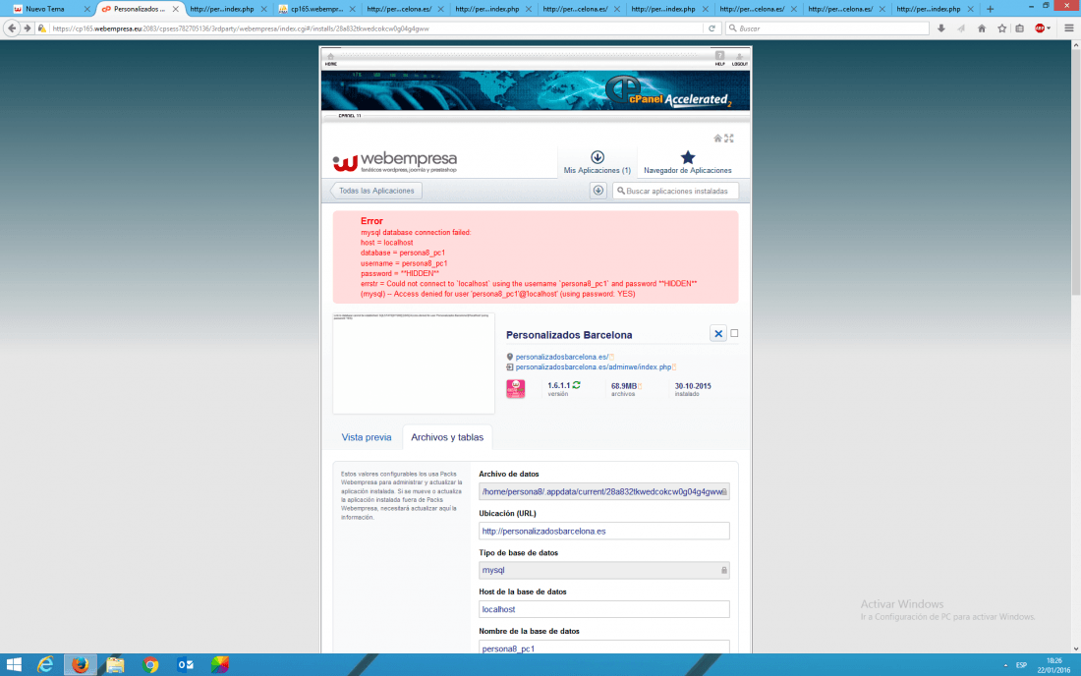Image resolution: width=1081 pixels, height=676 pixels.
Task: Click the cPanel Accelerated banner
Action: click(536, 90)
